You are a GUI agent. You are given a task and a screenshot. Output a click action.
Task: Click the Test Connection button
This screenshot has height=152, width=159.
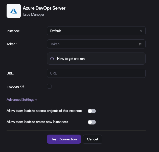tap(64, 139)
